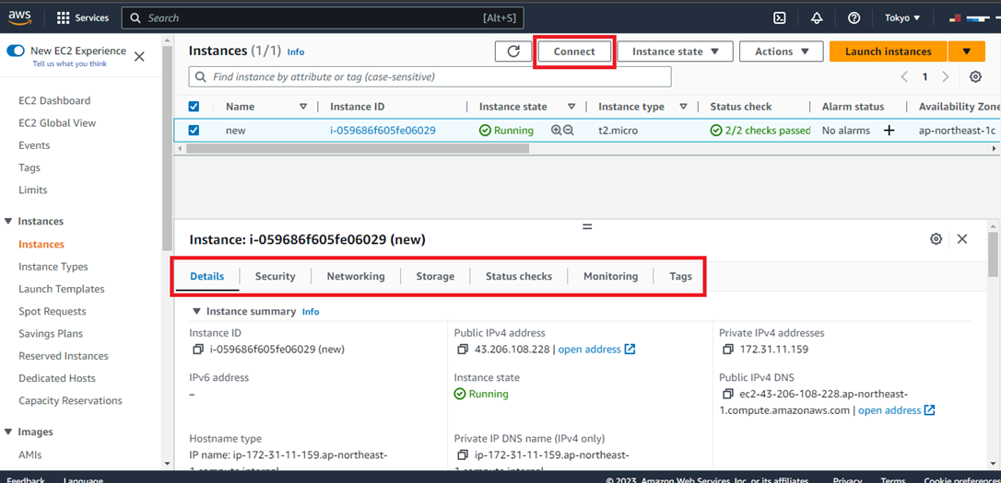This screenshot has width=1001, height=483.
Task: Zoom in on the instance row
Action: pyautogui.click(x=557, y=130)
